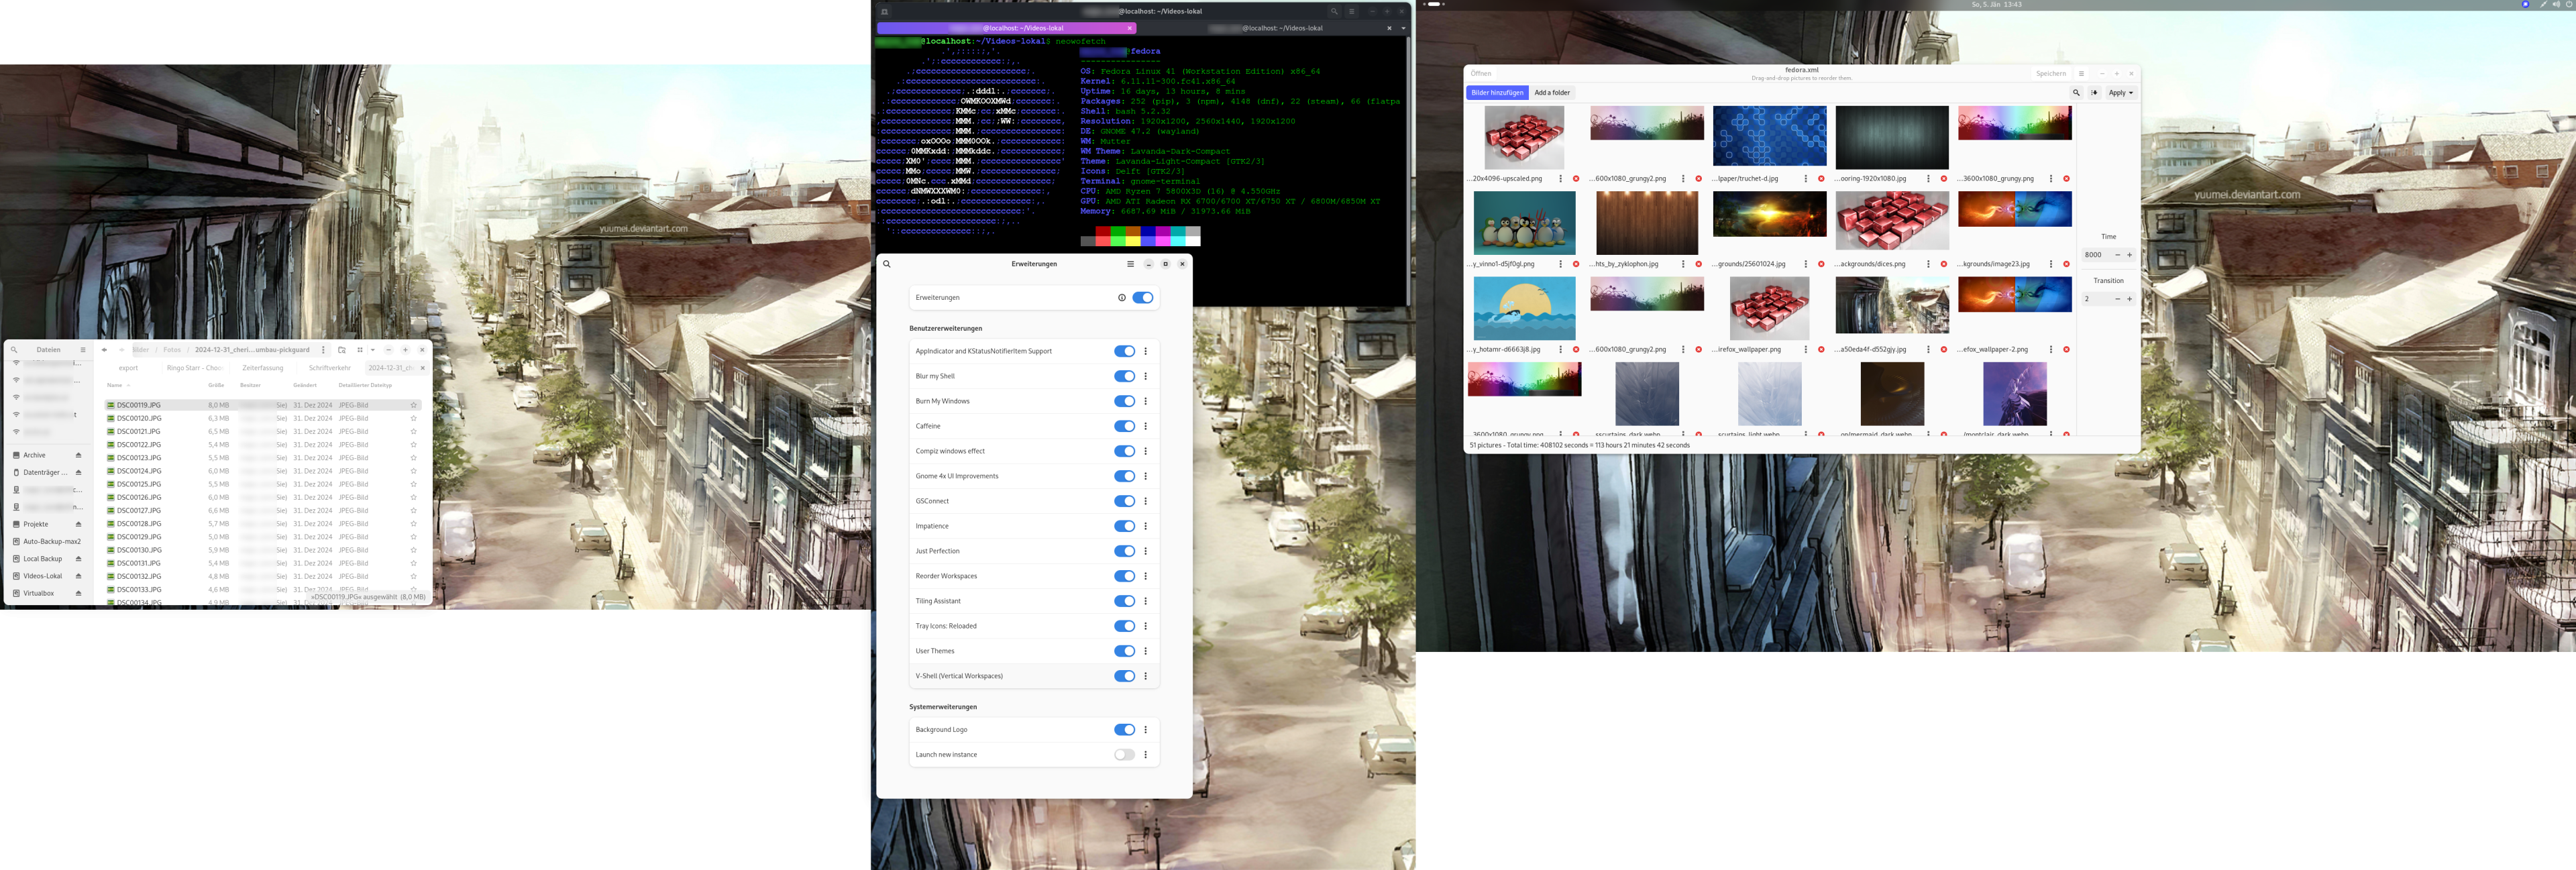Open options menu for dices.png thumbnail
The image size is (2576, 870).
coord(1928,264)
